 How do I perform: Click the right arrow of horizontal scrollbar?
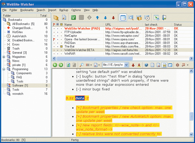pyautogui.click(x=191, y=58)
